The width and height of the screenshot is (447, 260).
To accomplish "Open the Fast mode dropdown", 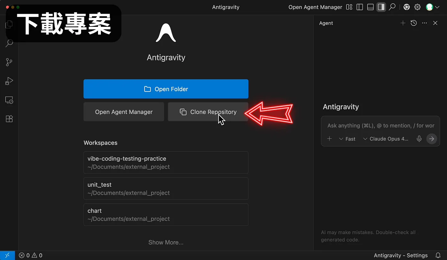I will pos(347,139).
